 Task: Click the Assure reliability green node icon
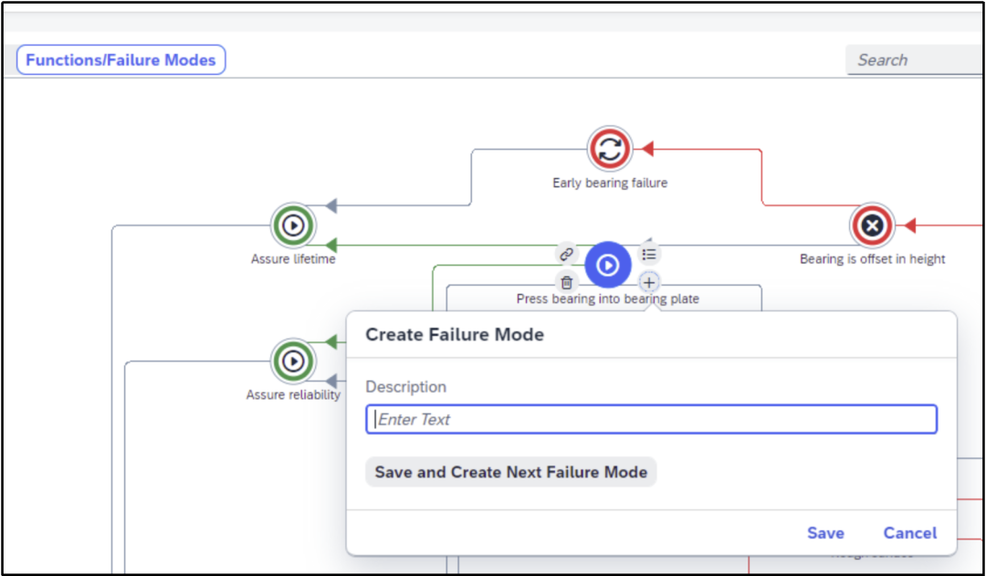coord(293,361)
